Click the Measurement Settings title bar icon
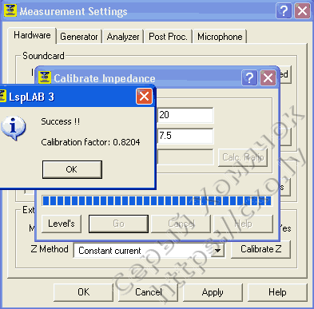Screen dimensions: 314x309 coord(10,10)
